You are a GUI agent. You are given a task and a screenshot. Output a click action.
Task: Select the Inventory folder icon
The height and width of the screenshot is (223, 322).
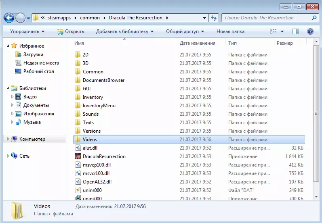(x=78, y=97)
